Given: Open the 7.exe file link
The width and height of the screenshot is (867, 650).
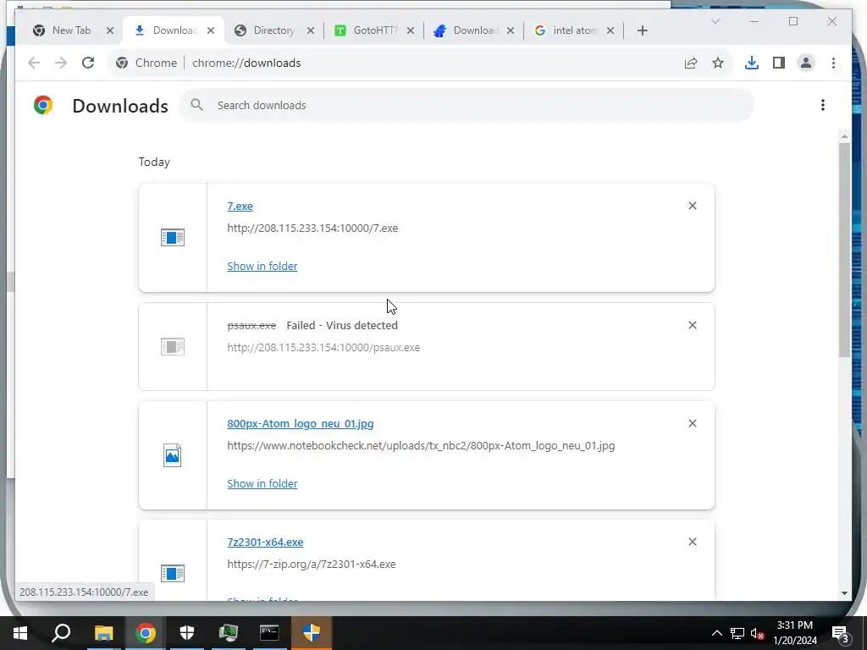Looking at the screenshot, I should [240, 207].
